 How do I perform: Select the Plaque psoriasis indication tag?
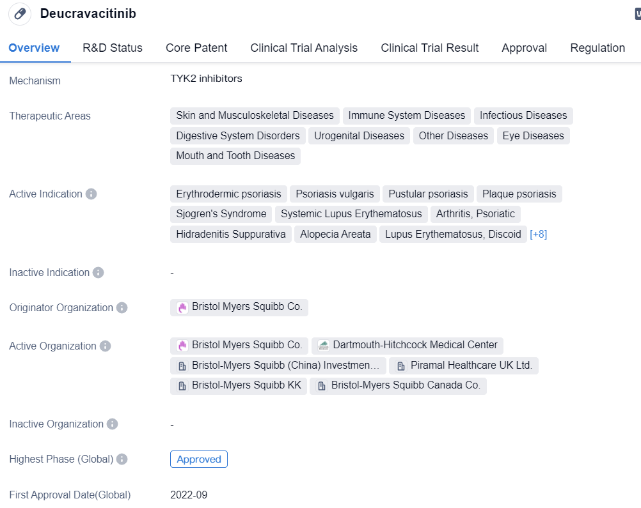coord(519,194)
